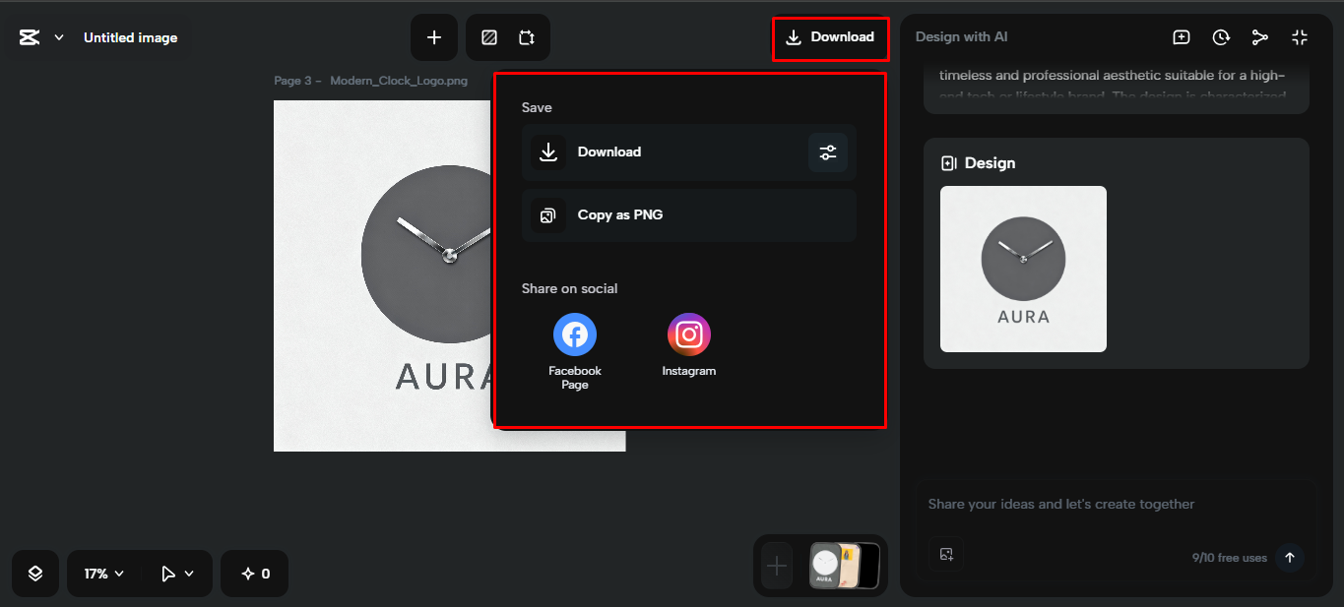The width and height of the screenshot is (1344, 607).
Task: Add a new element with the plus icon
Action: tap(434, 36)
